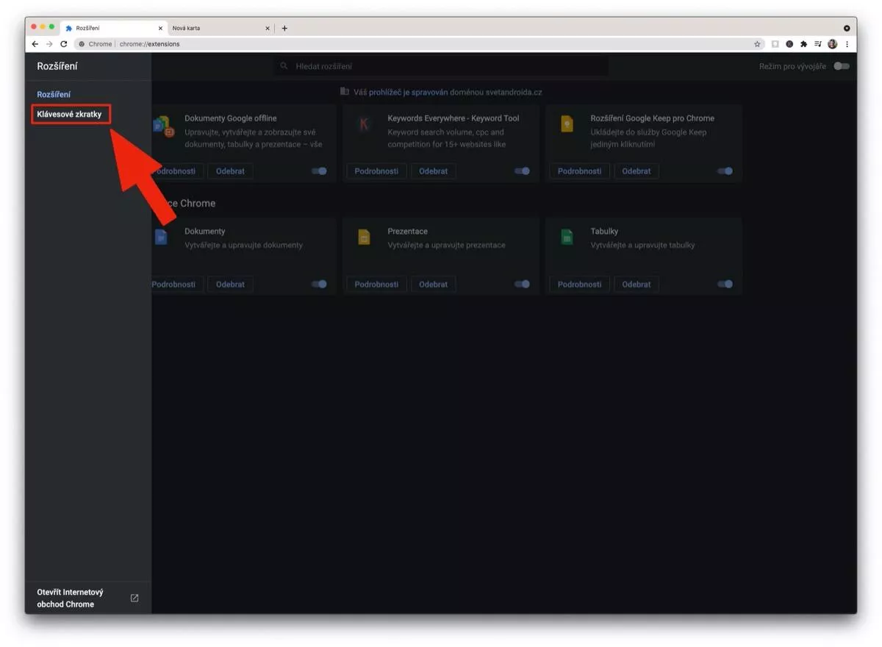The height and width of the screenshot is (647, 882).
Task: Click Odebrat for the Dokumenty app
Action: click(x=230, y=284)
